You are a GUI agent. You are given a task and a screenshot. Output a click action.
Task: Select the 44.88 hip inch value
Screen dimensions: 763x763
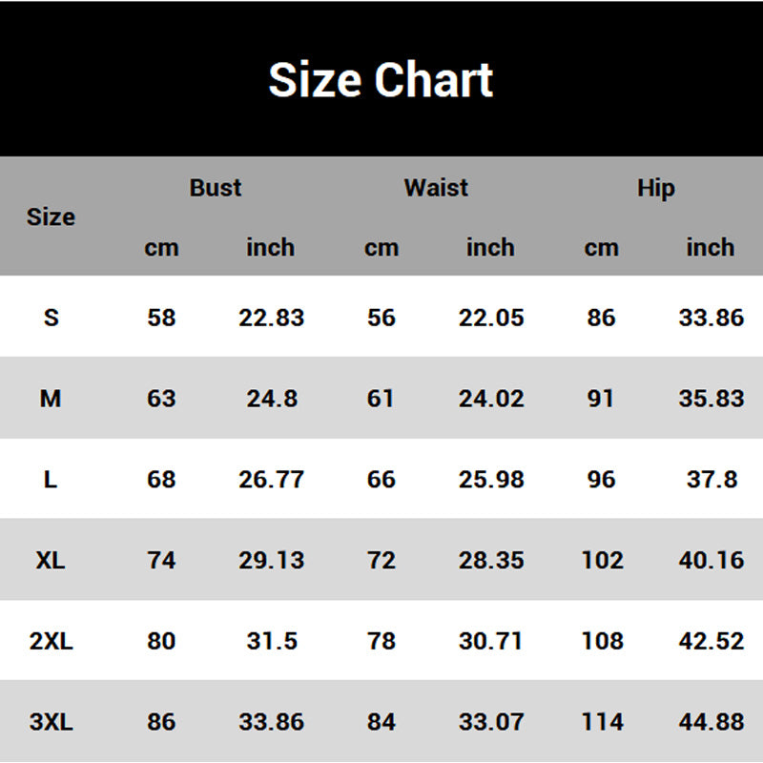[x=711, y=722]
